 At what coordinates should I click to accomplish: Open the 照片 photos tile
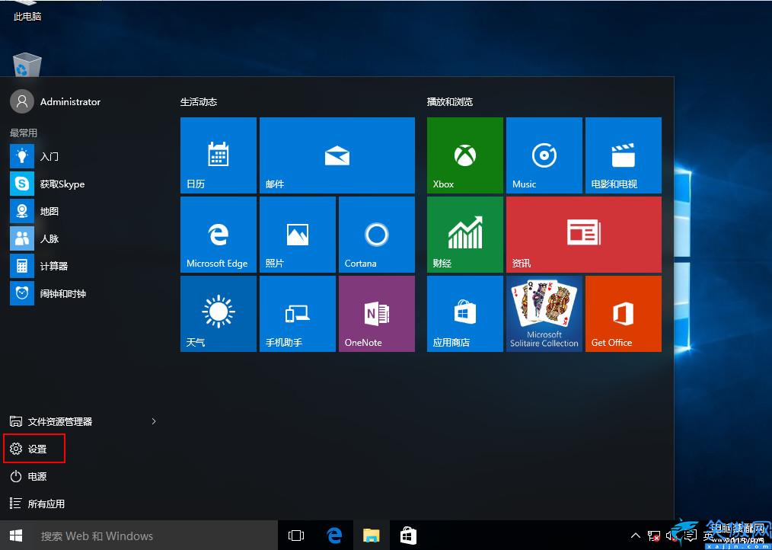[298, 235]
